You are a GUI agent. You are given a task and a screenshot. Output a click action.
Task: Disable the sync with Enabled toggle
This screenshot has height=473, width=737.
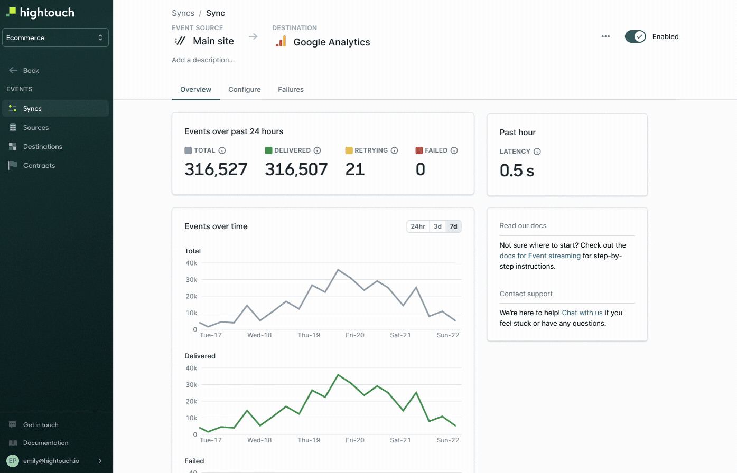click(635, 36)
